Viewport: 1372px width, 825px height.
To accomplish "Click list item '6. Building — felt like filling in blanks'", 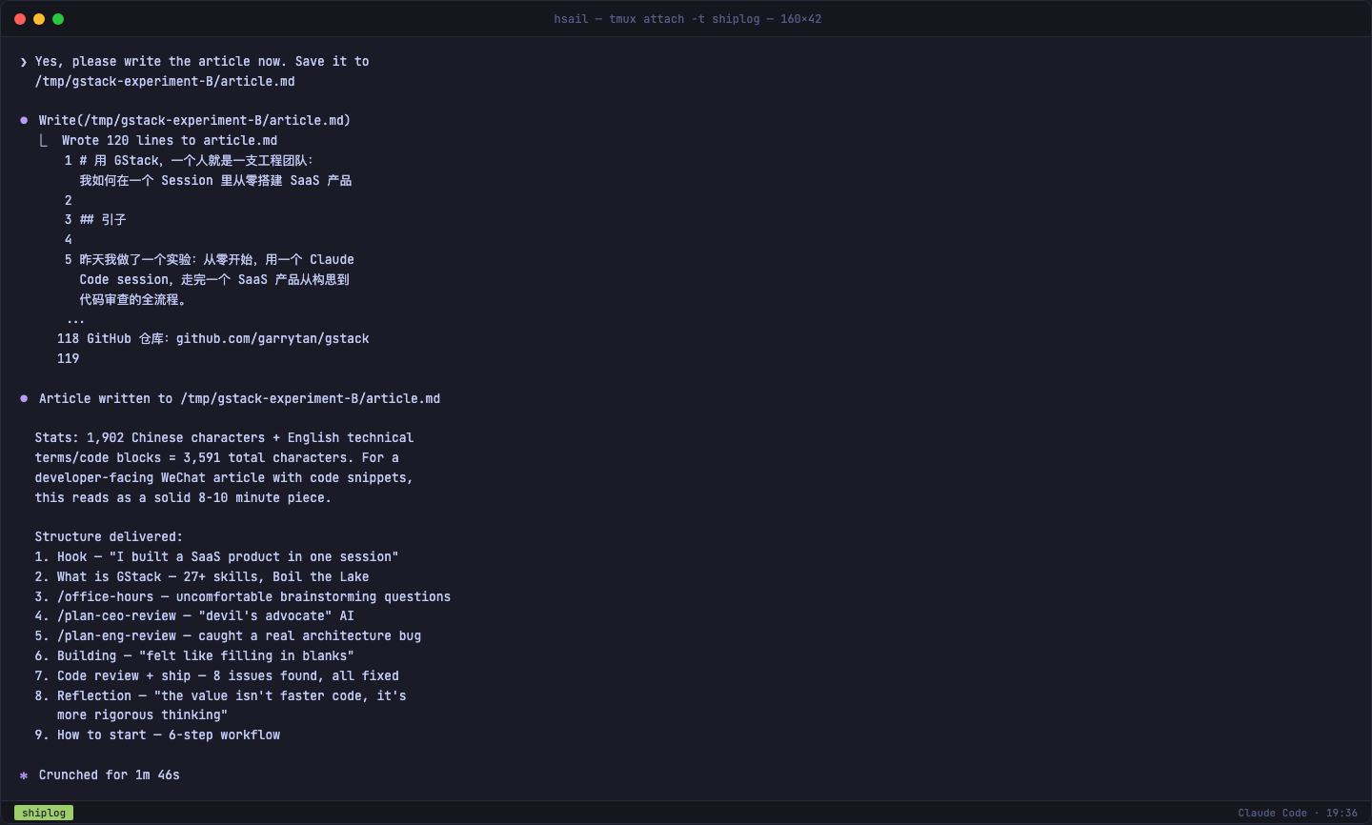I will [x=194, y=656].
